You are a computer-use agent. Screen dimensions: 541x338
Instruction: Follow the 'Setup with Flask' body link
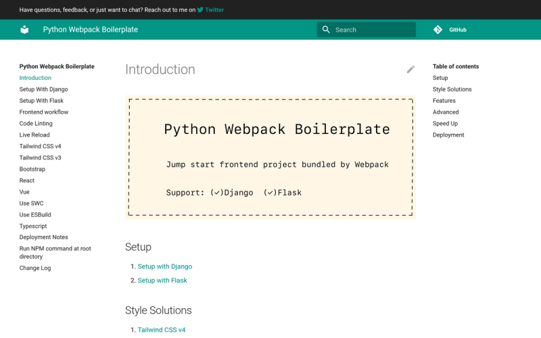pos(162,281)
